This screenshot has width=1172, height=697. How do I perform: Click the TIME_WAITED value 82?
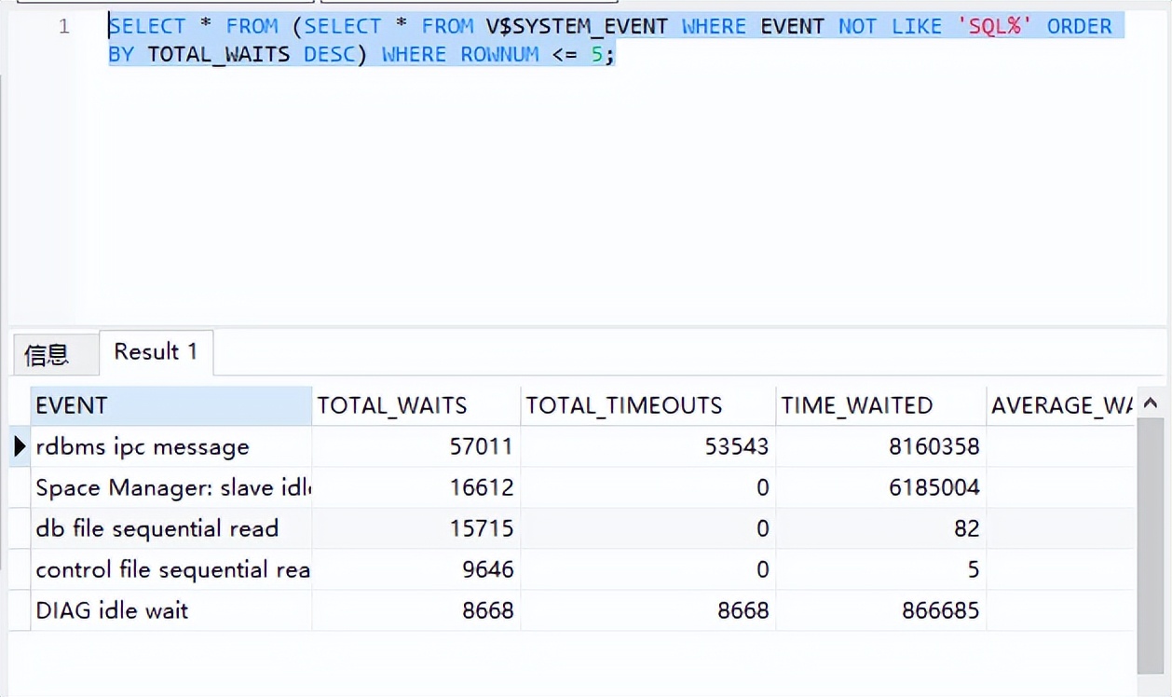tap(967, 528)
